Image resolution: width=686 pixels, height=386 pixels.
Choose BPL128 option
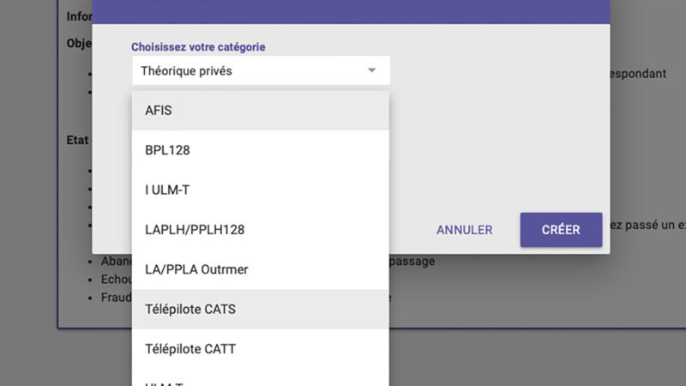click(x=261, y=150)
